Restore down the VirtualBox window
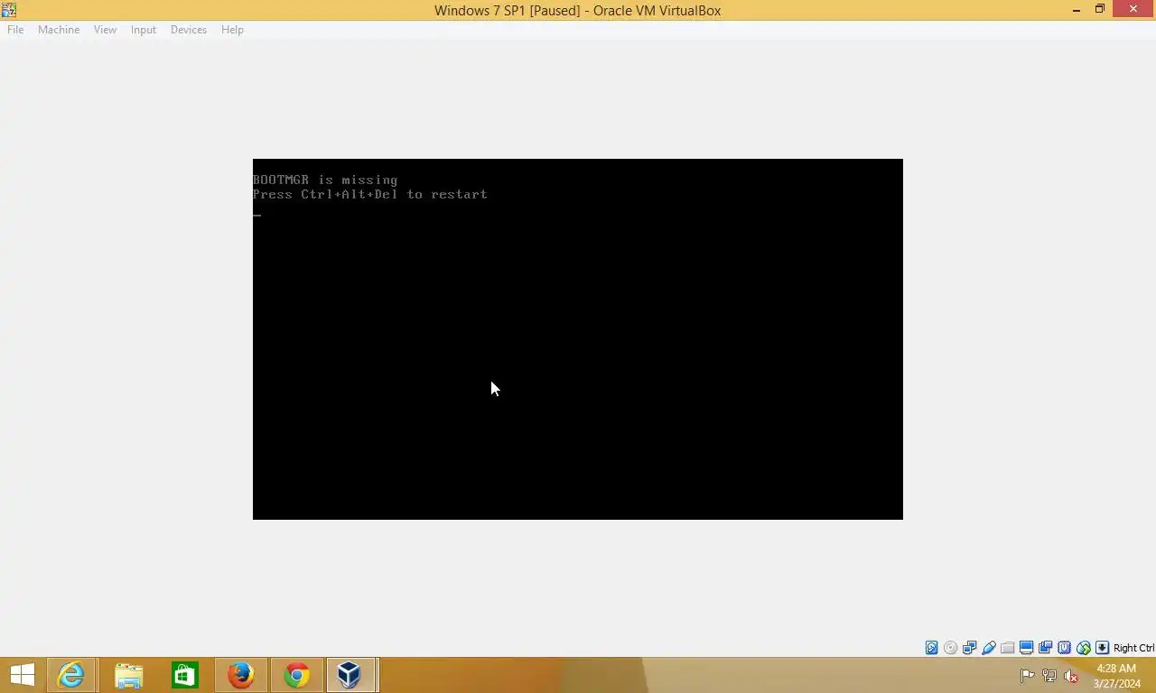The width and height of the screenshot is (1156, 693). 1100,10
